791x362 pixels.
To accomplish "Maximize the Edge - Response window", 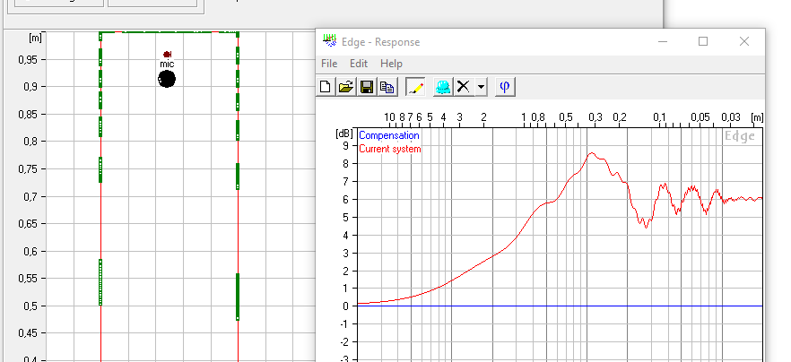I will pyautogui.click(x=703, y=41).
